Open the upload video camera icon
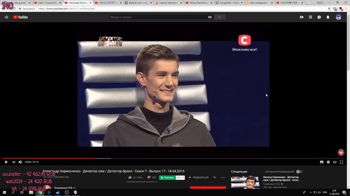 (301, 17)
